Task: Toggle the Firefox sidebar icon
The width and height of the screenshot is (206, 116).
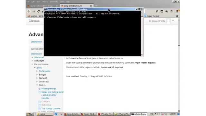Action: point(162,12)
